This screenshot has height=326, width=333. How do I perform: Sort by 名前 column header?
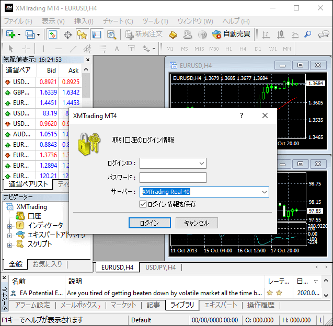click(x=37, y=281)
